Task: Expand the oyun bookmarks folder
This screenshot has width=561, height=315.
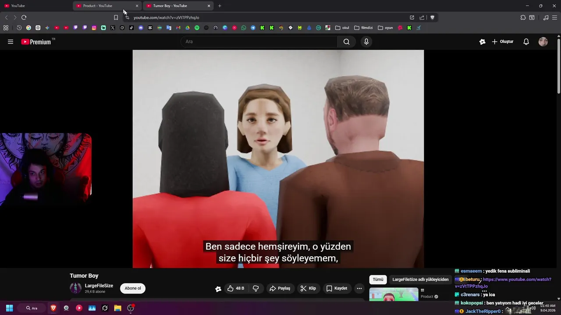Action: pos(385,28)
